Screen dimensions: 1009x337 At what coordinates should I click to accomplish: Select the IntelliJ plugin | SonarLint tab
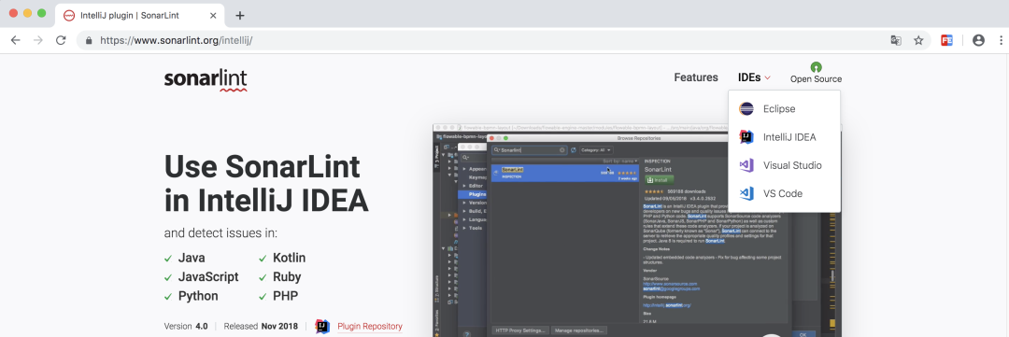coord(139,16)
